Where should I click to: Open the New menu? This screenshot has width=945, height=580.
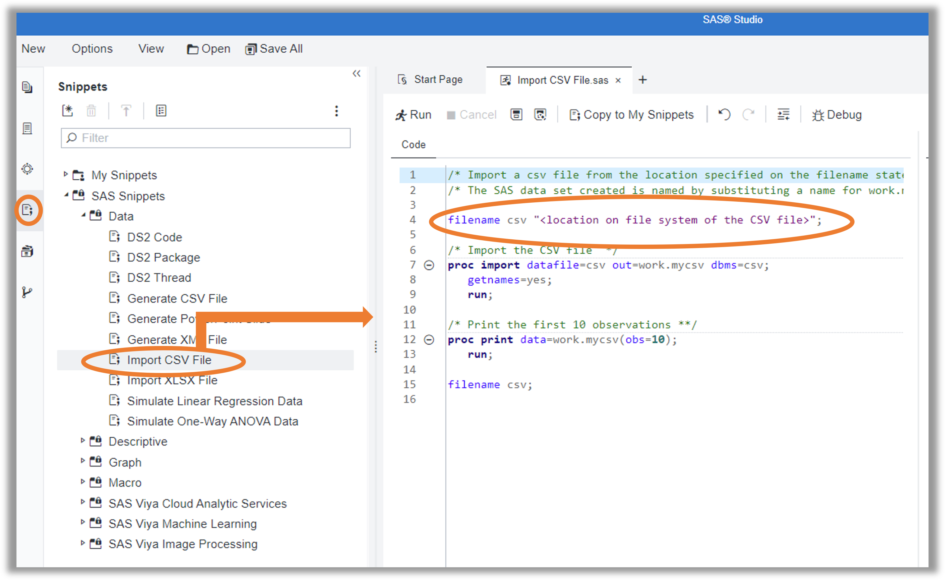[x=33, y=49]
